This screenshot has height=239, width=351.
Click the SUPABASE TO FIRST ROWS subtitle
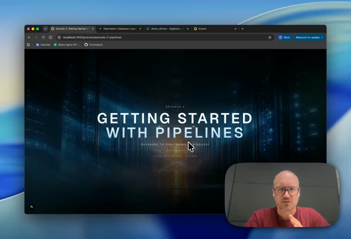point(175,144)
